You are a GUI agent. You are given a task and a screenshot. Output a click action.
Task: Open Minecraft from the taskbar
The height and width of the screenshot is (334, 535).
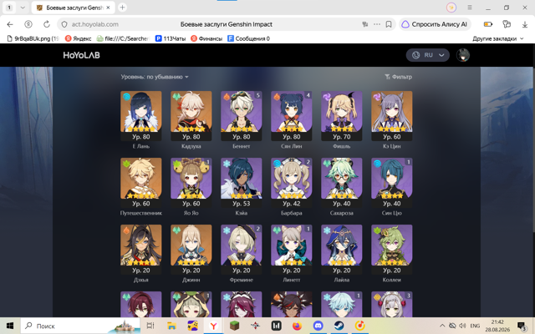(x=234, y=326)
